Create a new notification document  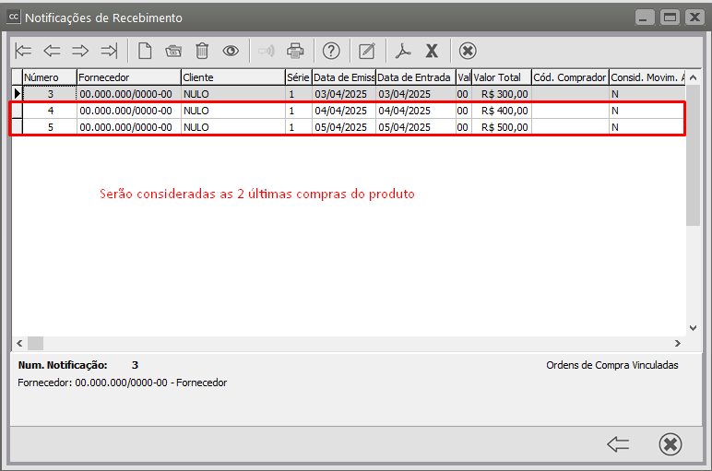145,51
